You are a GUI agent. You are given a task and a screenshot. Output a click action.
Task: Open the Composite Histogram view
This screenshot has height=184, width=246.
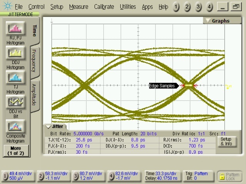[x=15, y=127]
